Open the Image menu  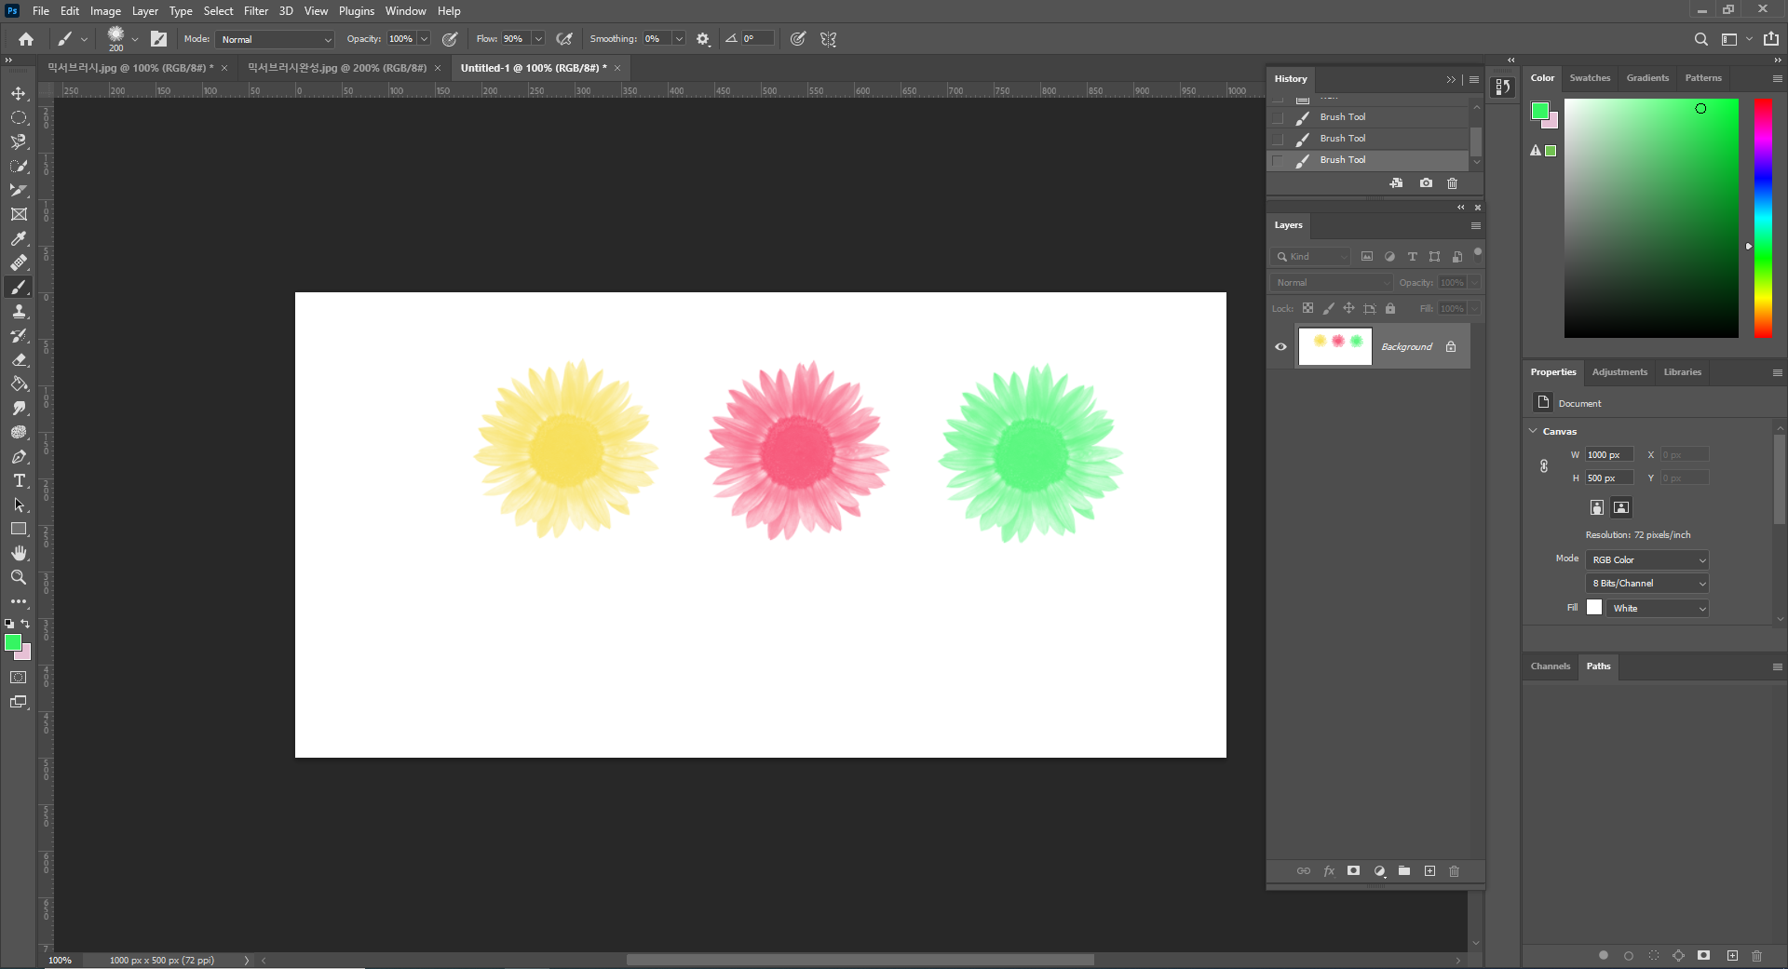(105, 11)
